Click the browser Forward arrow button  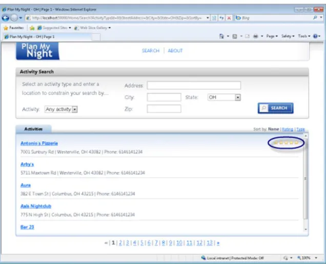point(14,18)
